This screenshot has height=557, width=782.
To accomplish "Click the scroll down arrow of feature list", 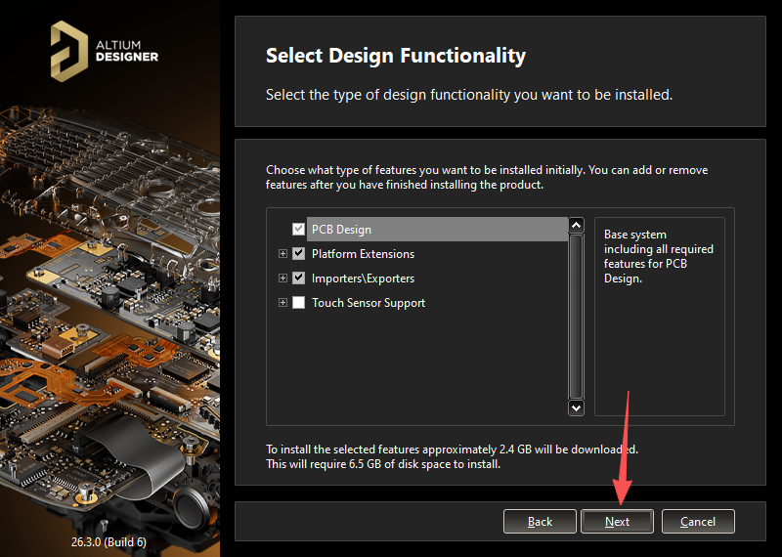I will point(576,407).
